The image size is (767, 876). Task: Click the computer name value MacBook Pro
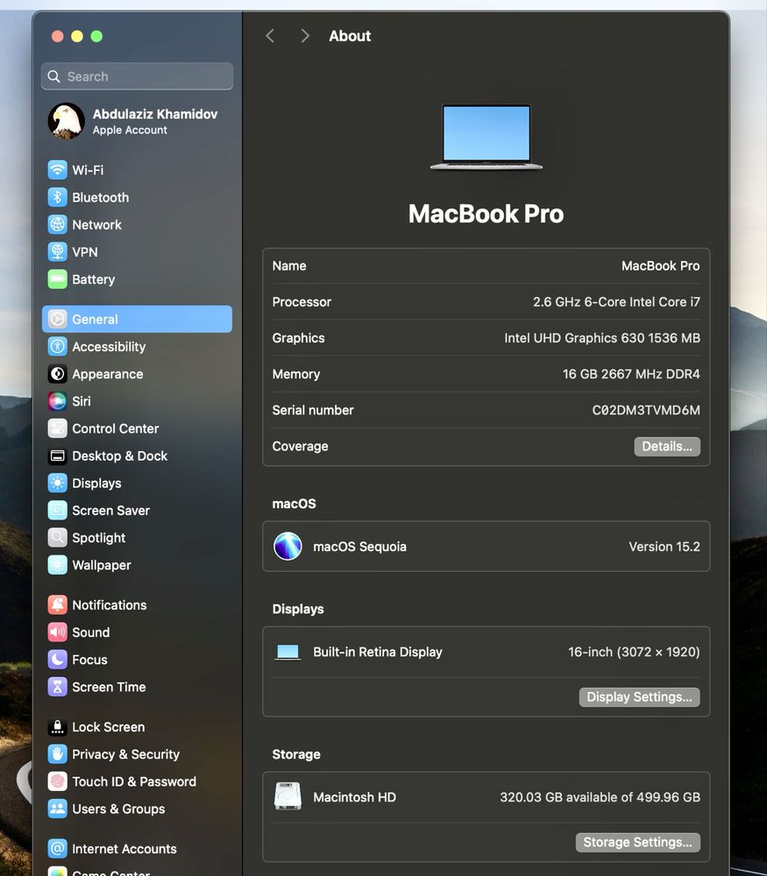[660, 266]
